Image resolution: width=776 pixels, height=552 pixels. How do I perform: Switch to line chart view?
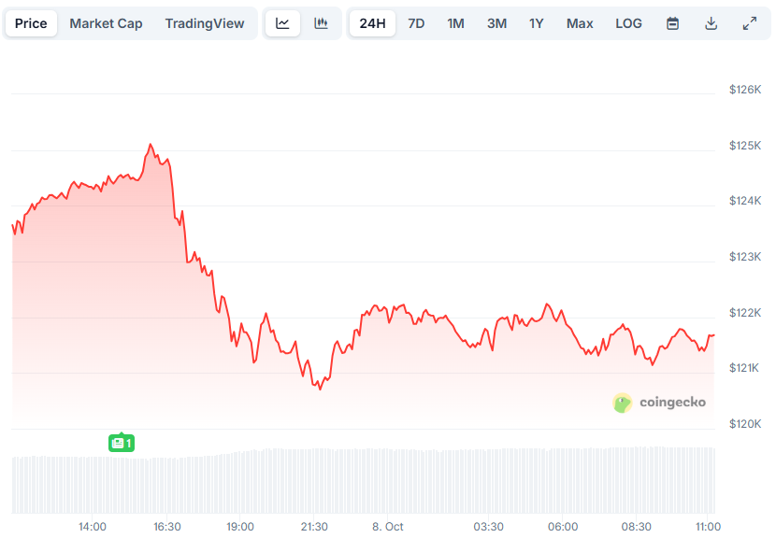[x=282, y=23]
